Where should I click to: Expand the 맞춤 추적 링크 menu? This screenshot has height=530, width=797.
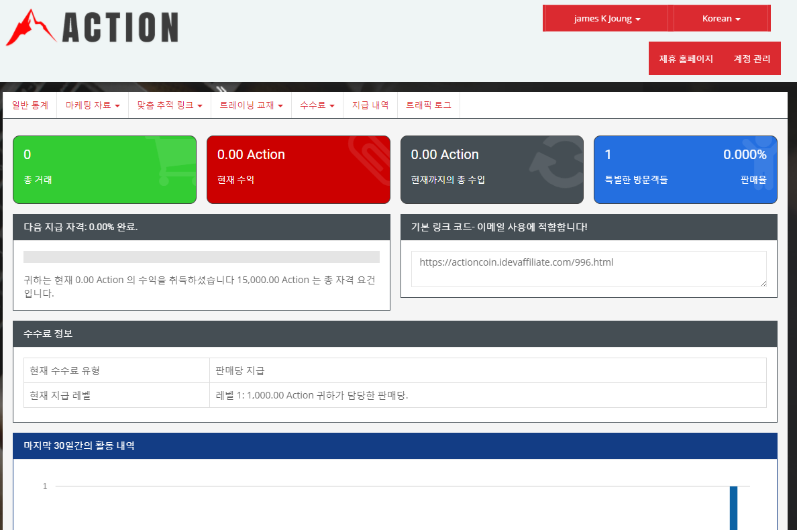click(170, 105)
